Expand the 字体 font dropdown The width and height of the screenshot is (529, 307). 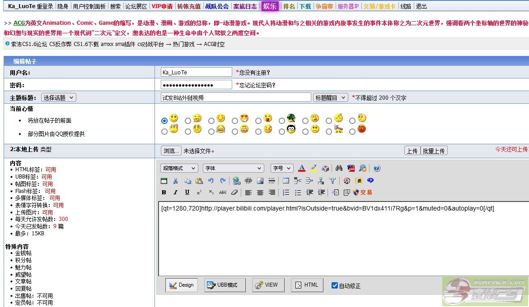tap(233, 168)
